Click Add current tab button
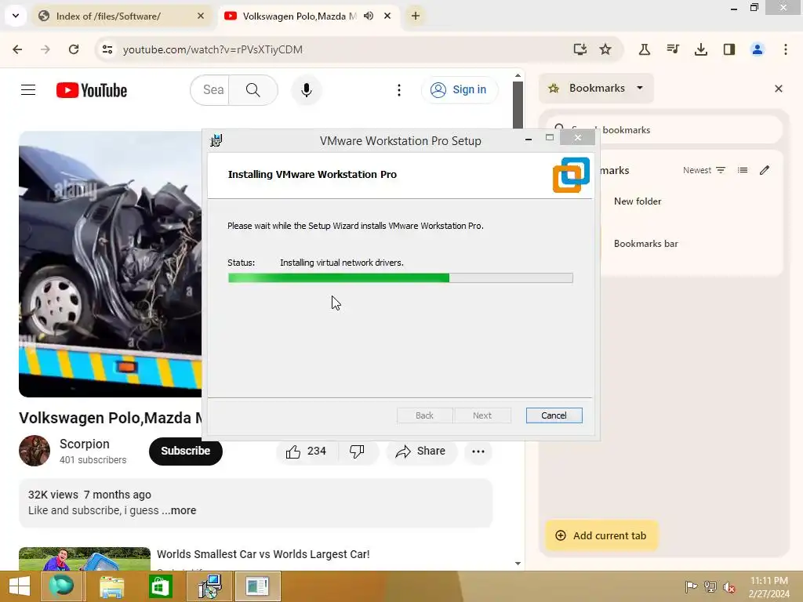The width and height of the screenshot is (803, 602). click(x=601, y=535)
